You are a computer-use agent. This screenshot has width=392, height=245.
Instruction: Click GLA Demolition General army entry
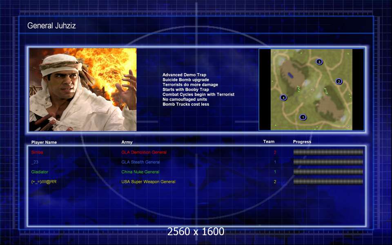(144, 152)
